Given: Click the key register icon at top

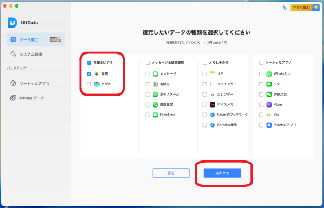Looking at the screenshot, I should (x=285, y=8).
